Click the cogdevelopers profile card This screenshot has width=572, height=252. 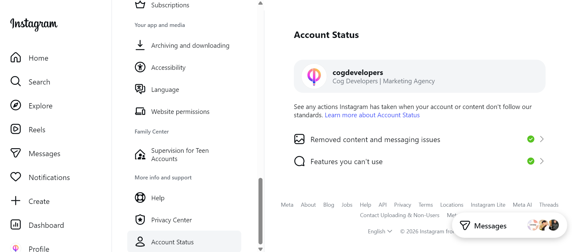pyautogui.click(x=419, y=76)
